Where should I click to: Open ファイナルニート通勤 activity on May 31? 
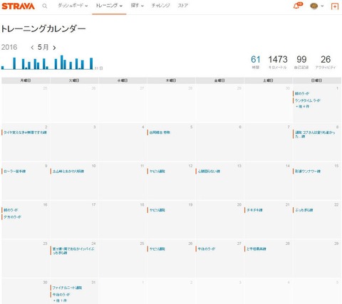tap(67, 288)
